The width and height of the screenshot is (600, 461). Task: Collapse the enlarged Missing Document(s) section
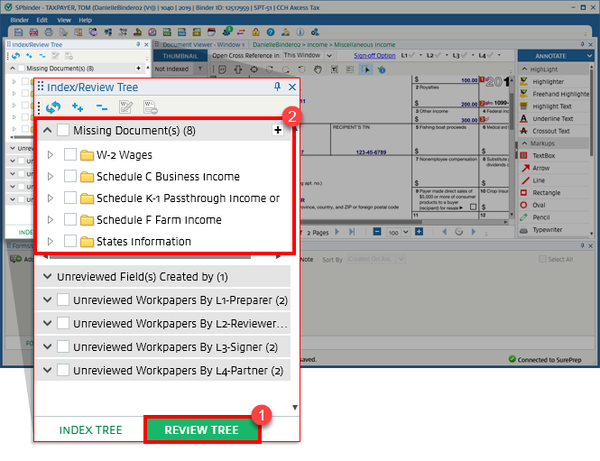(48, 130)
